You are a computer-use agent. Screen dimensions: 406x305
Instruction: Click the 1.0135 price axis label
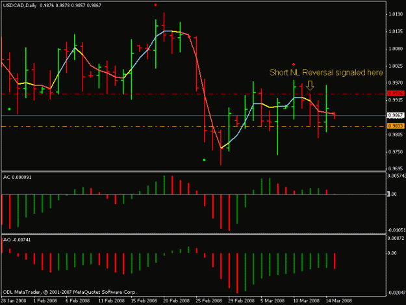tap(396, 31)
